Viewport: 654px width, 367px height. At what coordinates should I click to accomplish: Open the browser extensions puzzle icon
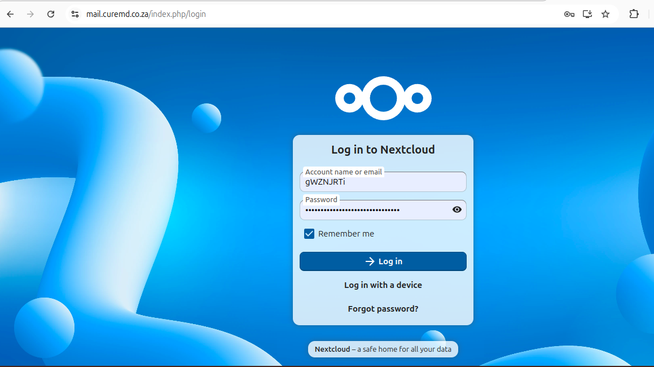[x=634, y=14]
